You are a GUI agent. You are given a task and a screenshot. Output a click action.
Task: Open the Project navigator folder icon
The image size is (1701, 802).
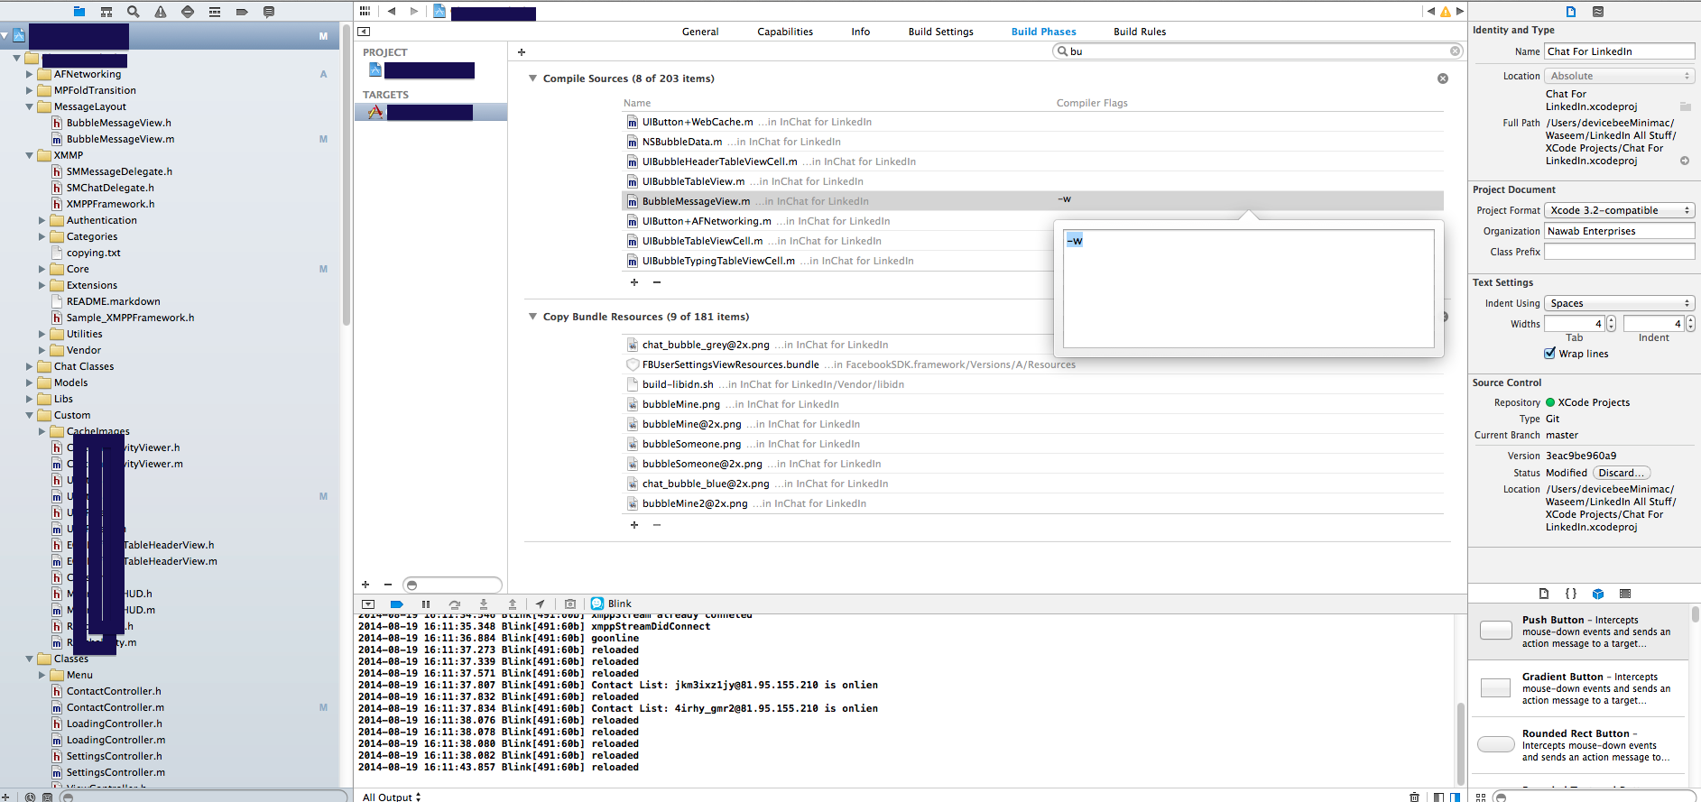point(79,12)
